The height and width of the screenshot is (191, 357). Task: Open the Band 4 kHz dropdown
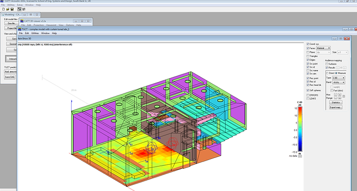[338, 82]
